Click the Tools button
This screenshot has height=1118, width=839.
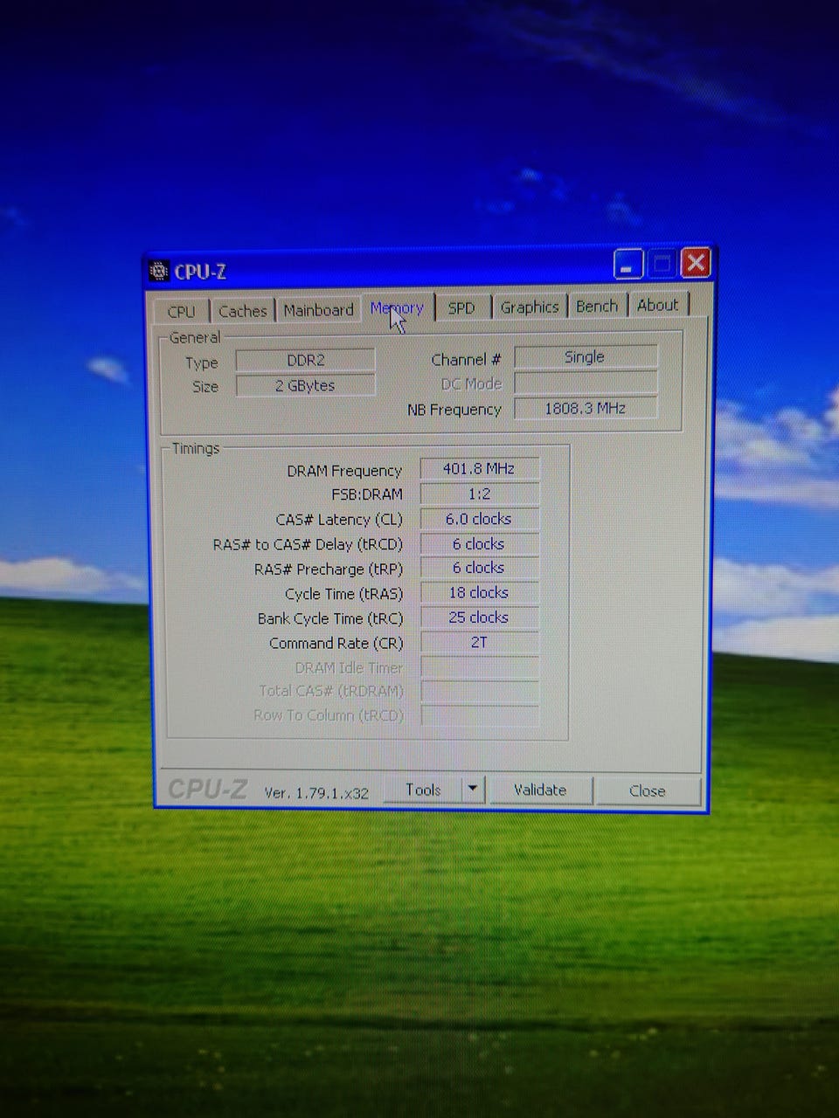pyautogui.click(x=423, y=790)
